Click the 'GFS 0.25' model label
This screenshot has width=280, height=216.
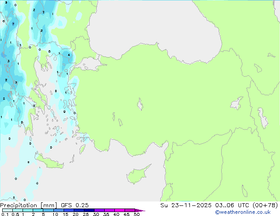click(x=75, y=205)
